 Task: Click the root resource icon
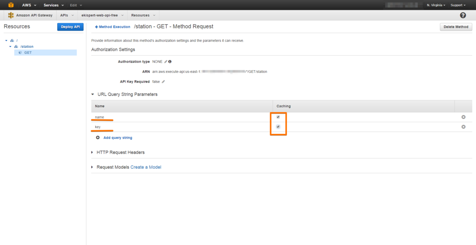[x=12, y=40]
